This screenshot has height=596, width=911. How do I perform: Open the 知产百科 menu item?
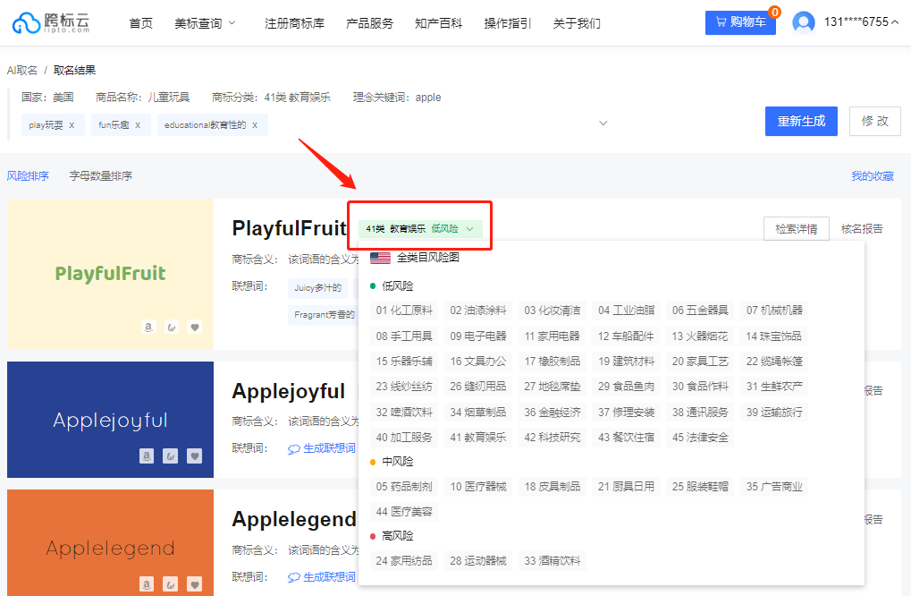(438, 23)
